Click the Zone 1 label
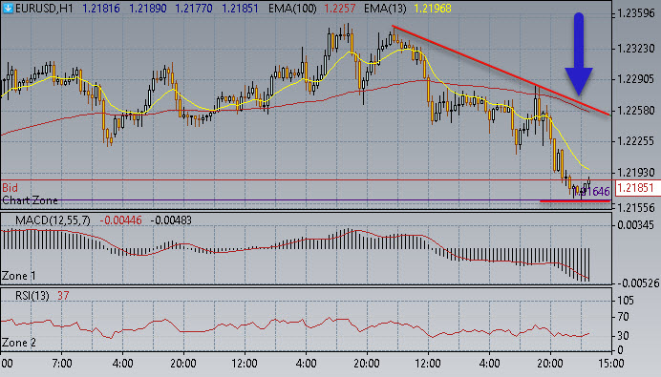 18,276
